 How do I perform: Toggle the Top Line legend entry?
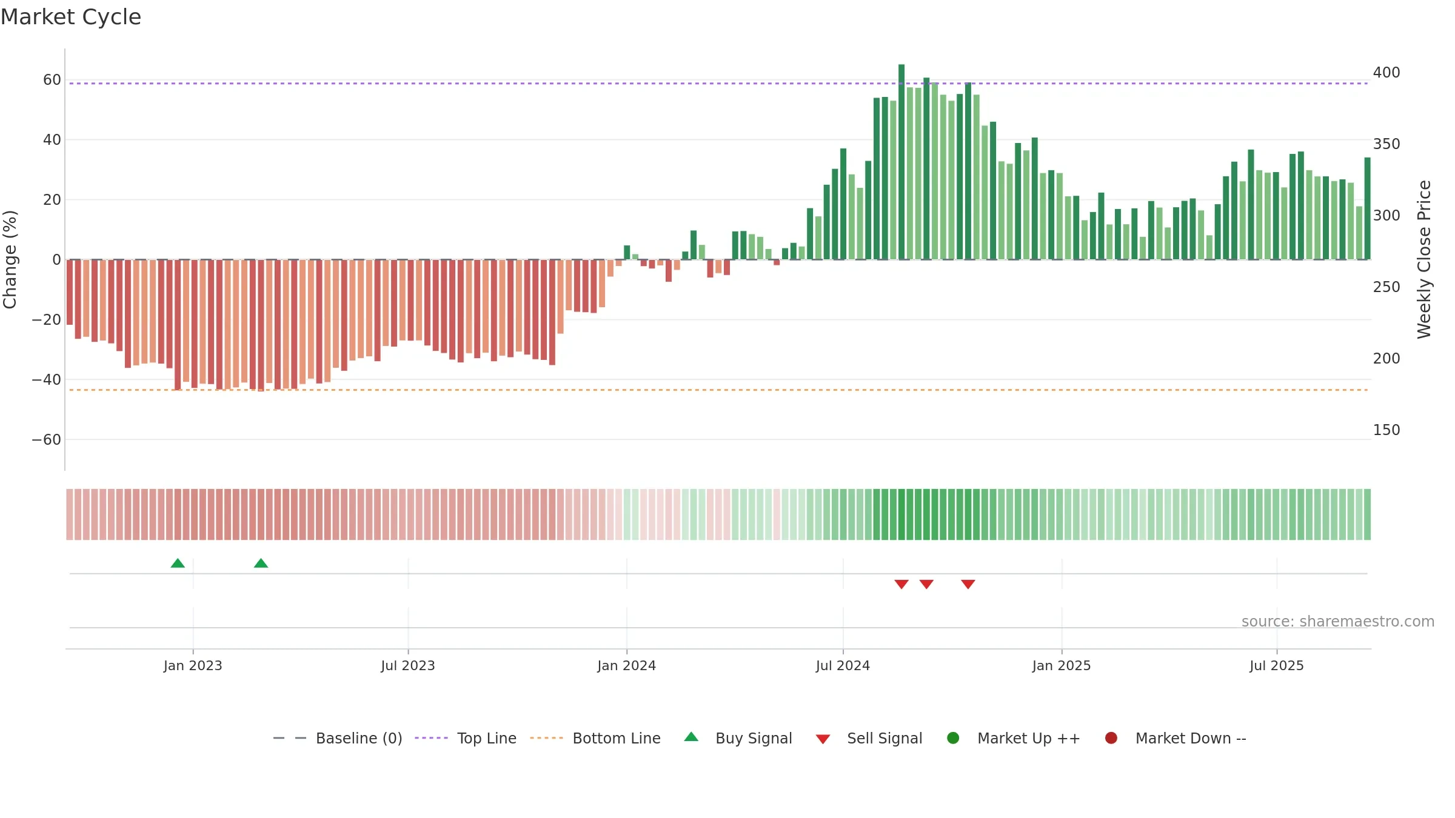tap(466, 738)
